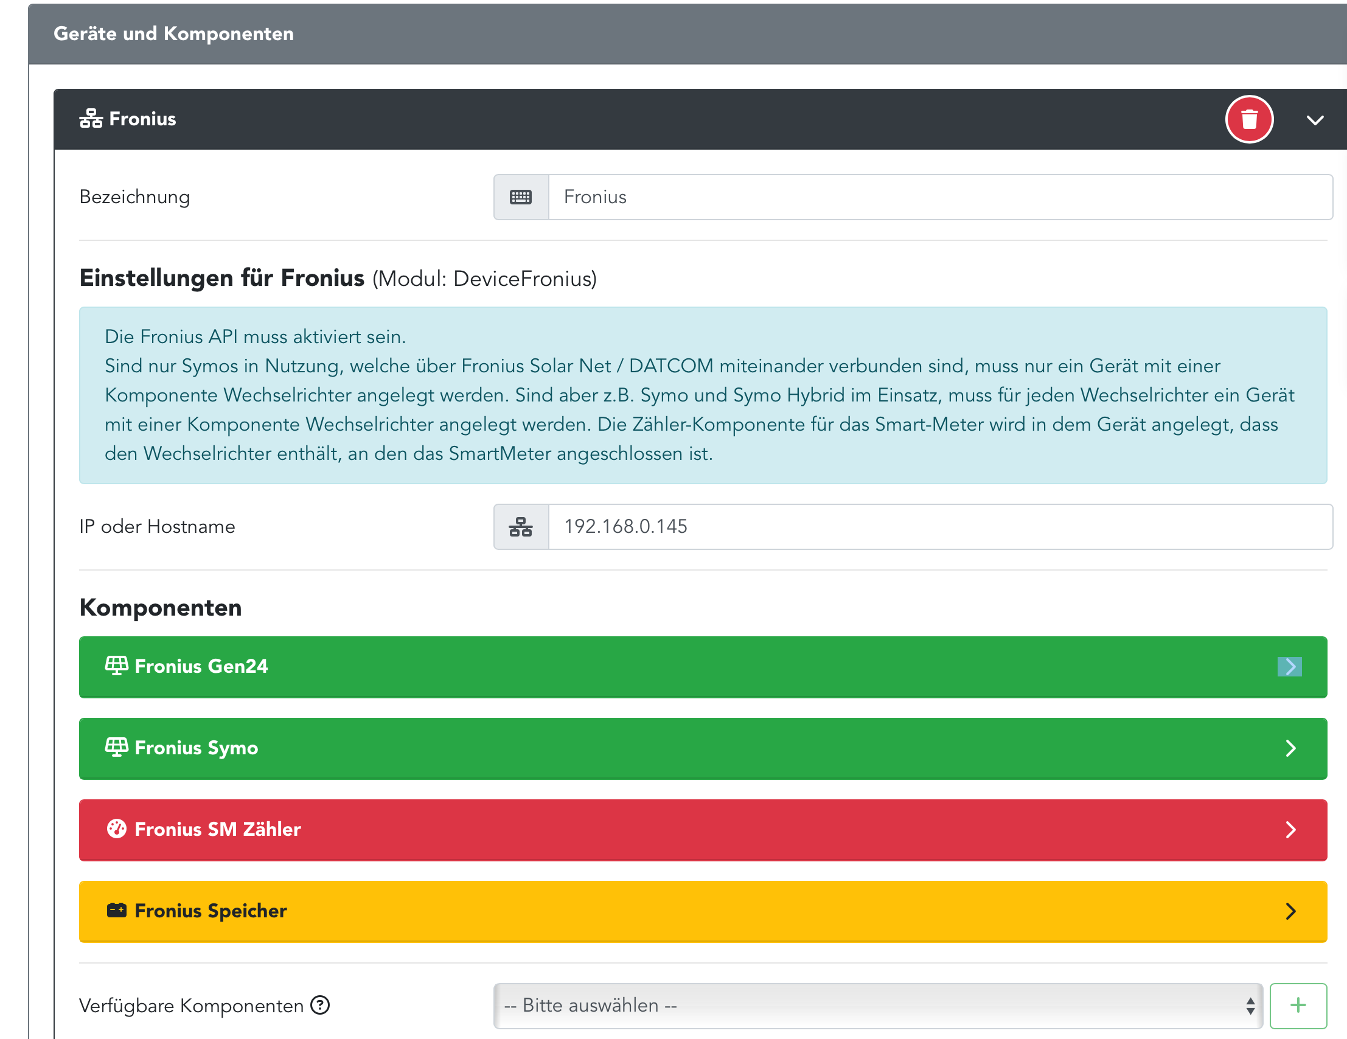Viewport: 1347px width, 1039px height.
Task: Select the Fronius Speicher yellow bar title
Action: (x=211, y=911)
